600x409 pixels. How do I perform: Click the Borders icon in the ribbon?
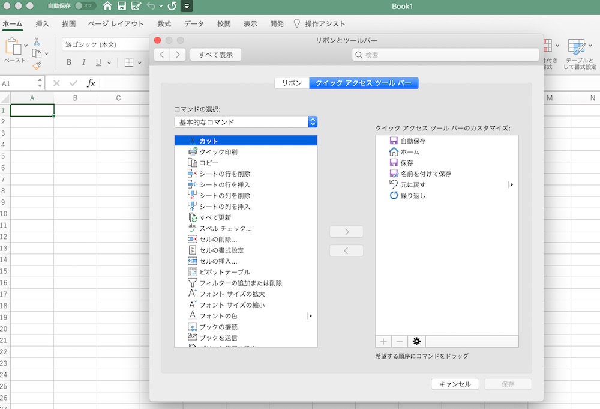(129, 62)
